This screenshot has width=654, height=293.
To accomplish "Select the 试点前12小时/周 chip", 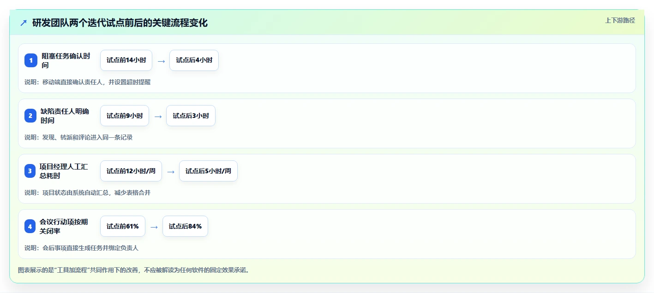I will tap(131, 171).
